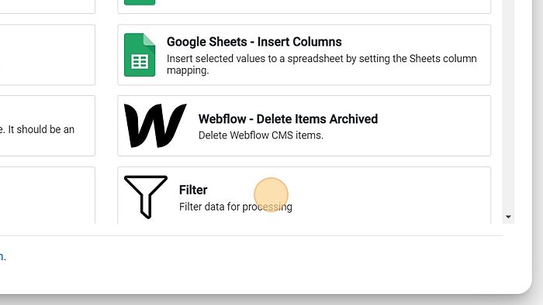
Task: Click the 'Delete Webflow CMS items.' description
Action: point(261,135)
